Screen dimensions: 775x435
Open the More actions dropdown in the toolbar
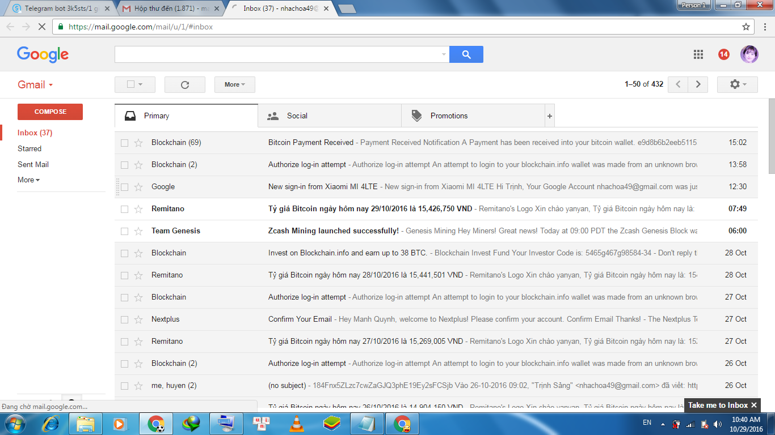235,84
